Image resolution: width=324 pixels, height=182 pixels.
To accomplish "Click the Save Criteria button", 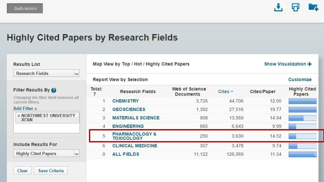I will (51, 171).
